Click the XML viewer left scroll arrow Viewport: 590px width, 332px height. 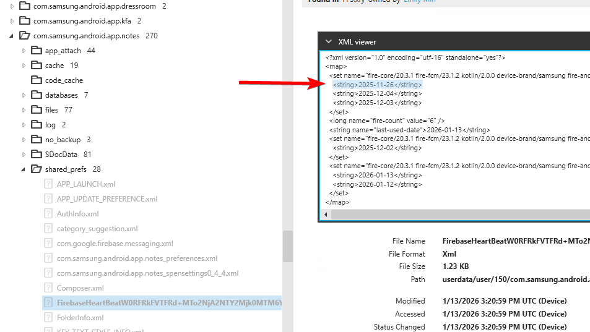pyautogui.click(x=326, y=215)
